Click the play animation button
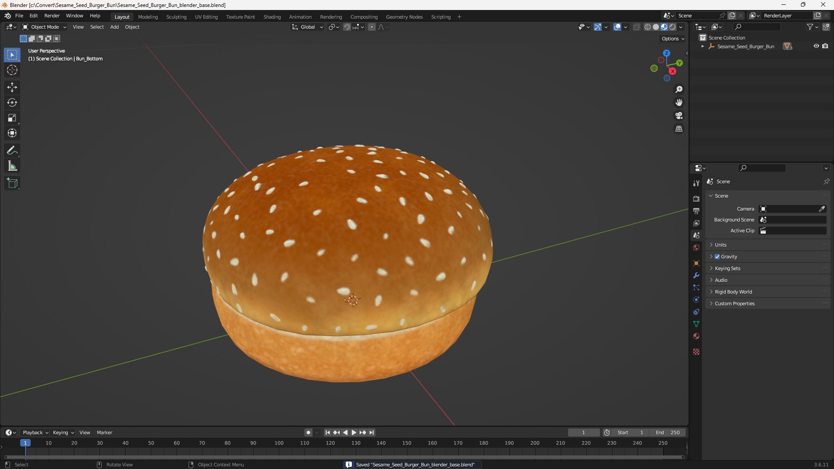This screenshot has height=469, width=834. point(354,433)
